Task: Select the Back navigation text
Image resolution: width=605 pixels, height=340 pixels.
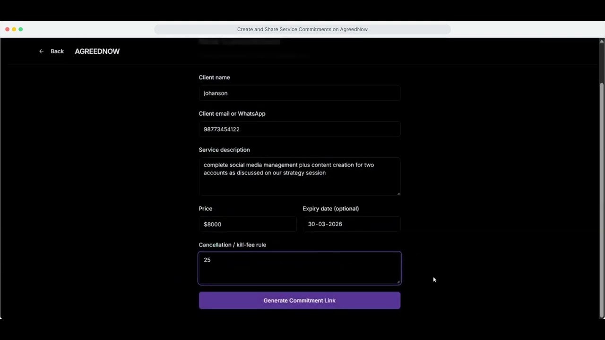Action: pos(57,51)
